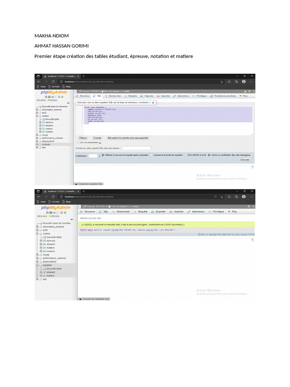Image resolution: width=290 pixels, height=387 pixels.
Task: Select 'Nouvelle table' under scolarite in lower tree
Action: 54,269
